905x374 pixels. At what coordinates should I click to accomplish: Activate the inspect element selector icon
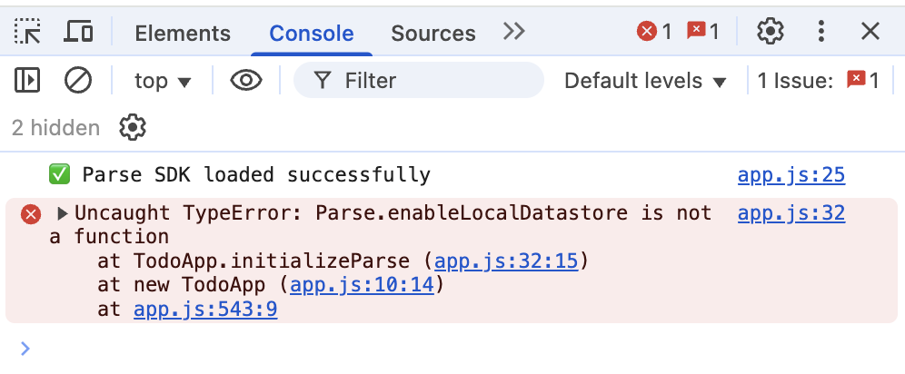pyautogui.click(x=27, y=31)
